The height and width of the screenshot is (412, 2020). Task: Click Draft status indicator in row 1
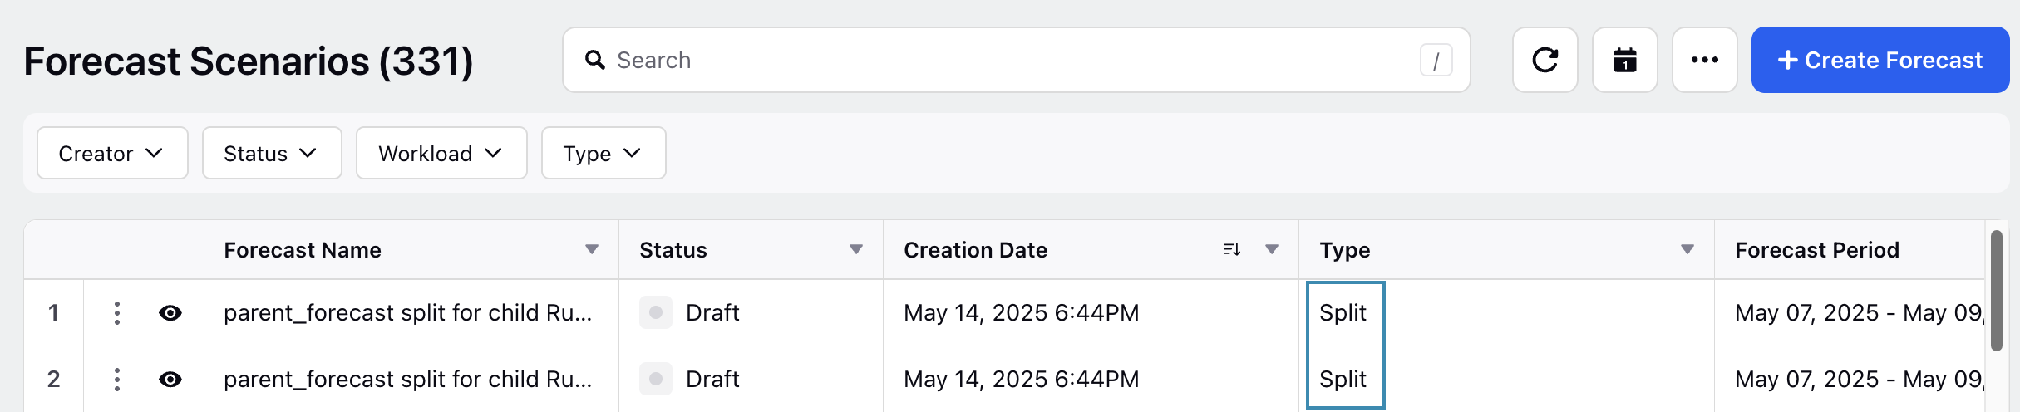point(656,312)
